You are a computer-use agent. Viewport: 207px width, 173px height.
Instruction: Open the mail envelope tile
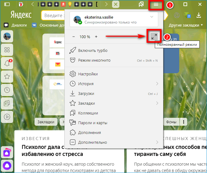(x=57, y=64)
